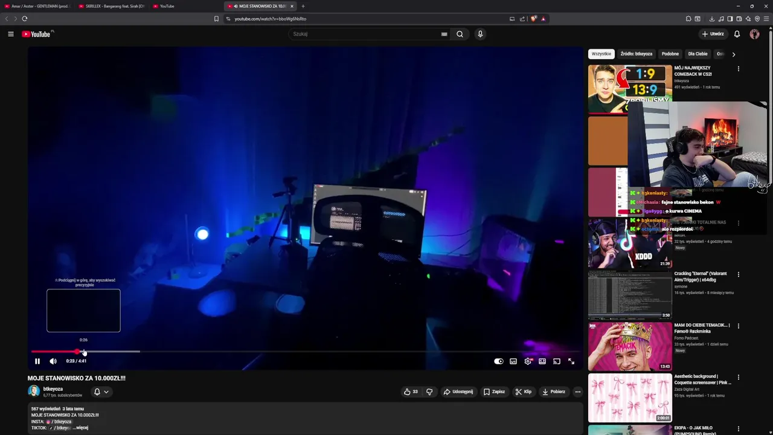Dislike the video
773x435 pixels.
429,391
